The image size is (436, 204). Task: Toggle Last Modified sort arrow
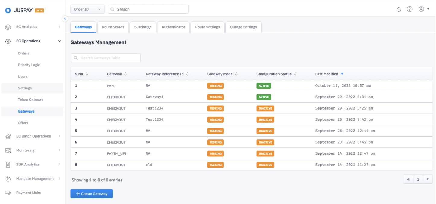click(342, 74)
